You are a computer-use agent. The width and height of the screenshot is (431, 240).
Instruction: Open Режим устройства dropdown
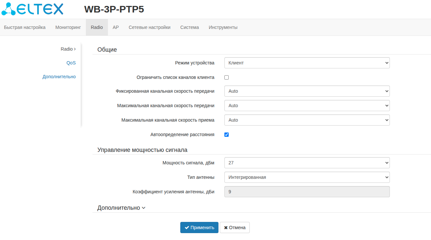(307, 63)
